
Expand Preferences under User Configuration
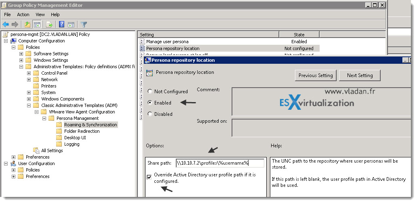14,176
